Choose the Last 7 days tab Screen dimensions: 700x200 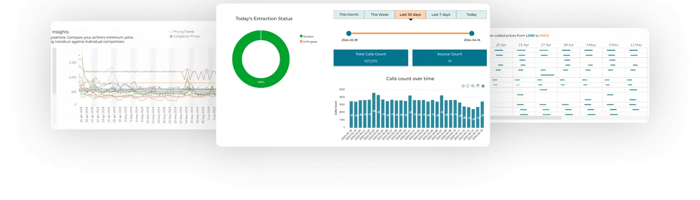(441, 15)
